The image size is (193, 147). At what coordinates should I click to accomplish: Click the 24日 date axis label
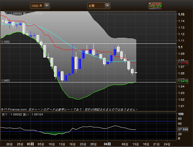pos(167,144)
